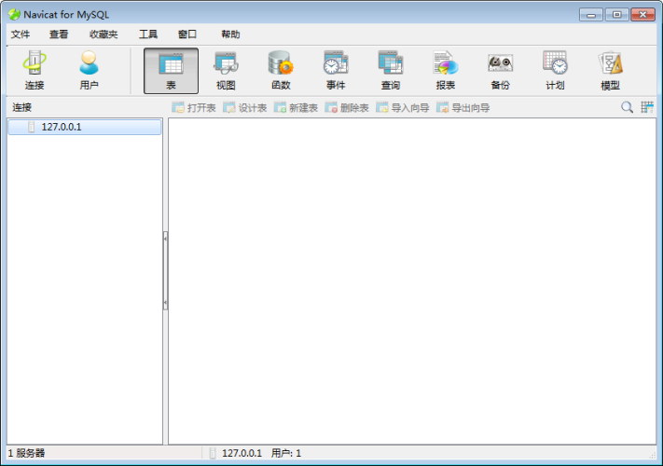Click the search magnifier icon
Viewport: 663px width, 466px height.
[x=628, y=108]
